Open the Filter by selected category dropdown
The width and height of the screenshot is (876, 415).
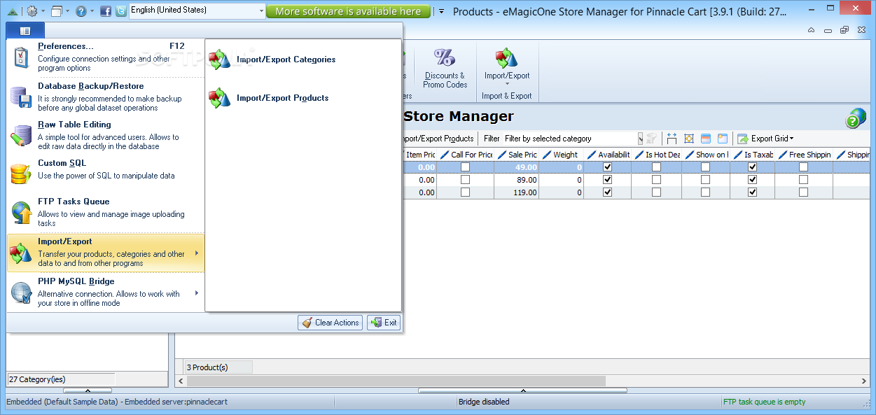[x=573, y=139]
